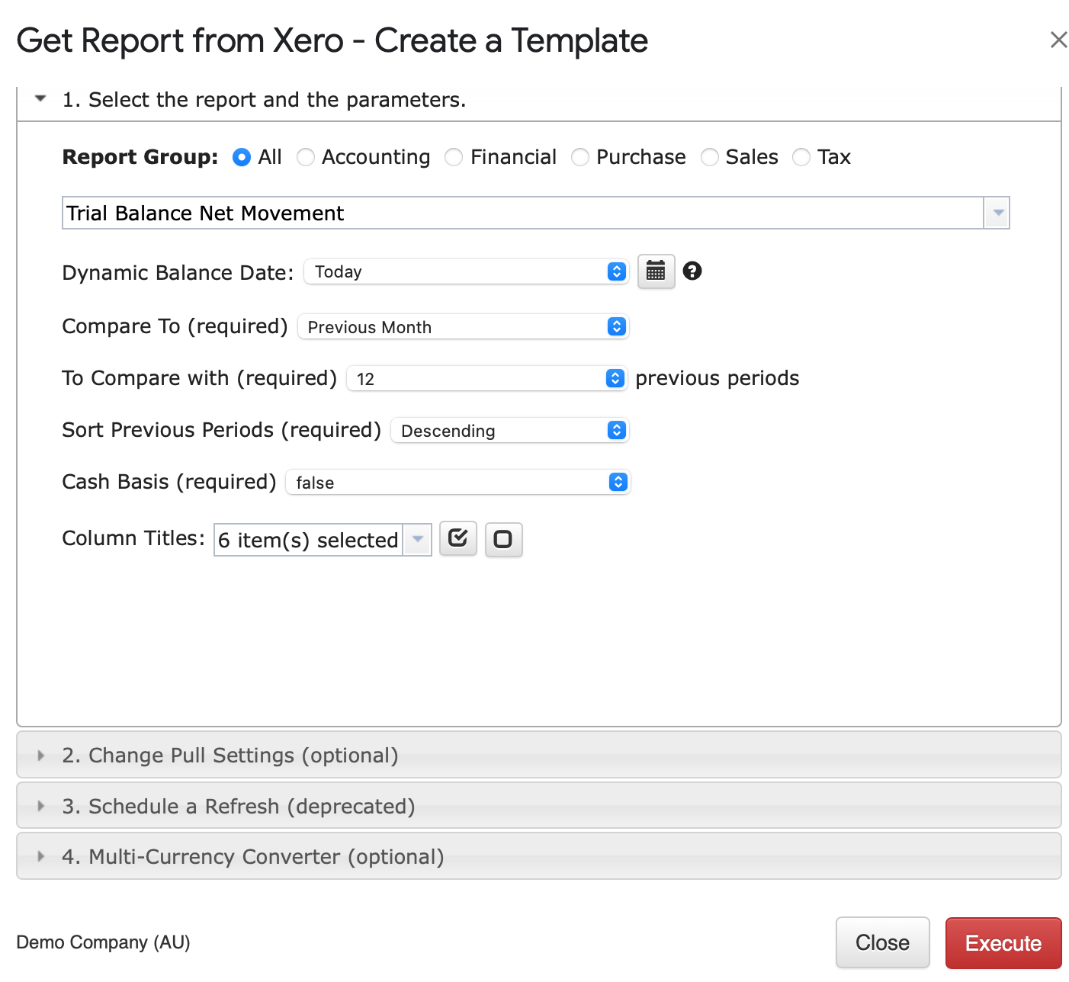Open the Dynamic Balance Date dropdown

tap(466, 272)
